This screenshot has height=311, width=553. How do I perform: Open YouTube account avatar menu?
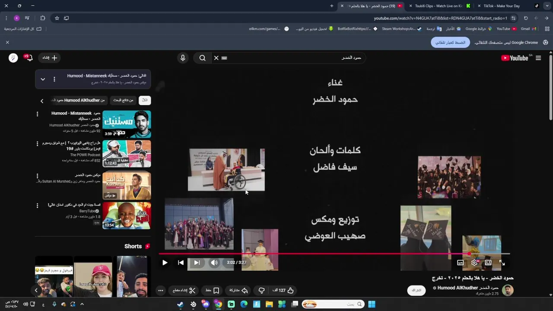coord(13,57)
